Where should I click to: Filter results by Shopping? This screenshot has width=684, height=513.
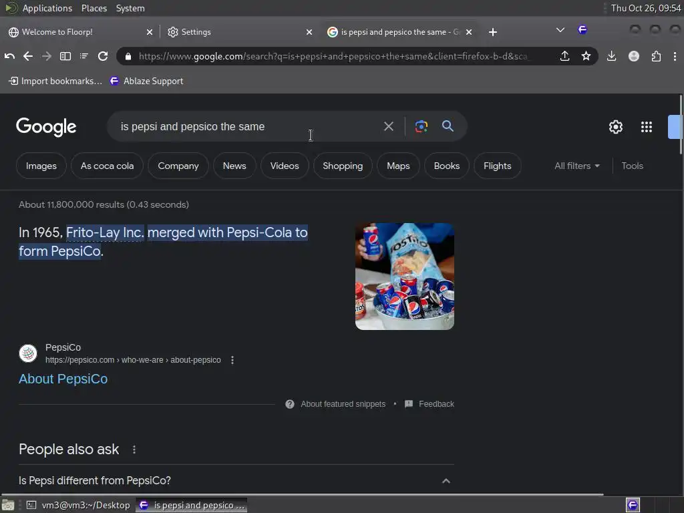(x=343, y=166)
